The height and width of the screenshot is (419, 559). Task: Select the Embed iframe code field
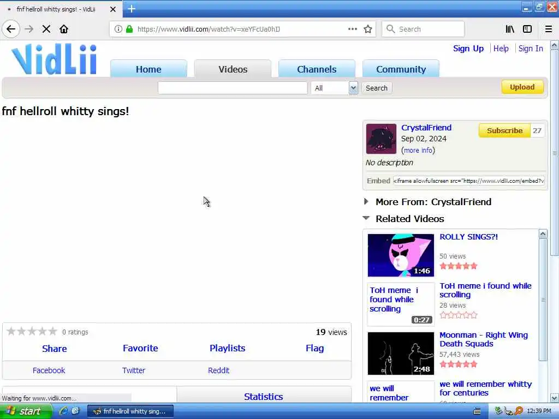click(x=469, y=181)
